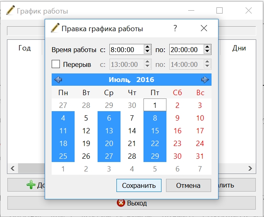Select red Saturday 16
The height and width of the screenshot is (217, 264).
[178, 130]
